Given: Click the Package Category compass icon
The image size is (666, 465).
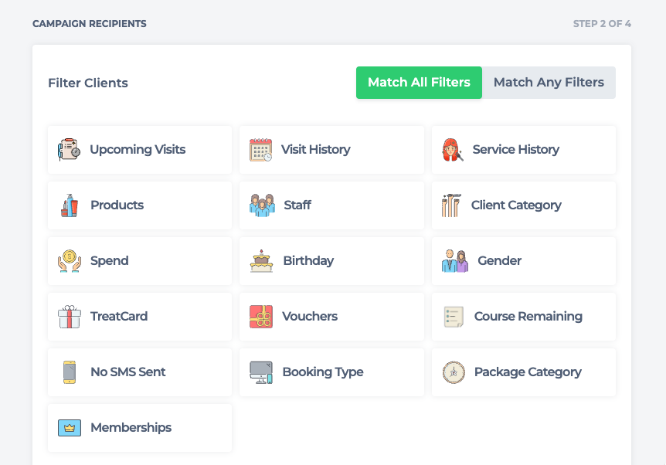Looking at the screenshot, I should [x=454, y=372].
